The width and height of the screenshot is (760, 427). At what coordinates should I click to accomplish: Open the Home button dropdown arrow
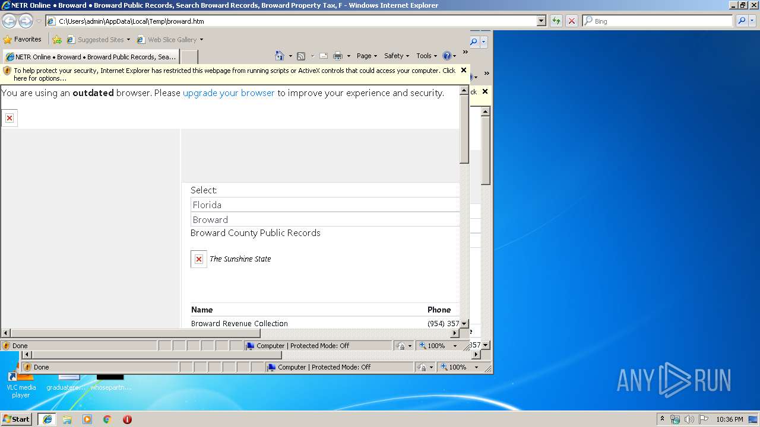pyautogui.click(x=290, y=56)
